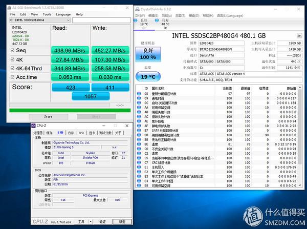This screenshot has height=229, width=307.
Task: Open 功能(u) menu in CrystalDiskInfo
Action: pyautogui.click(x=167, y=15)
